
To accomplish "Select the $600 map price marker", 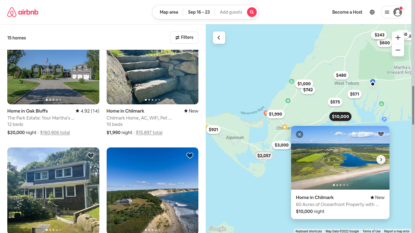I will [x=385, y=43].
